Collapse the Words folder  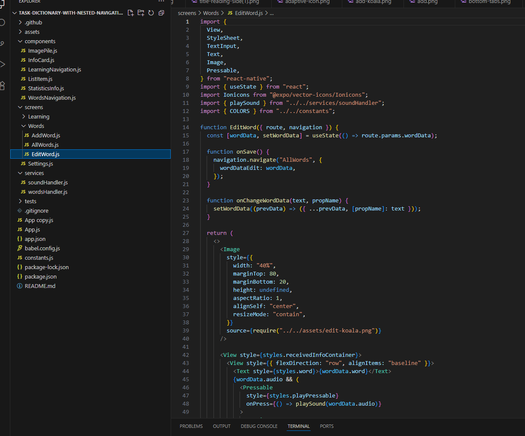[x=24, y=126]
